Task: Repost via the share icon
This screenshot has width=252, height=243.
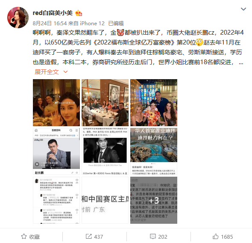Action: point(88,237)
